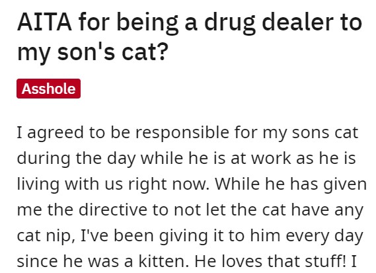
Task: Click the line 'since he was a kitten'
Action: tap(186, 262)
